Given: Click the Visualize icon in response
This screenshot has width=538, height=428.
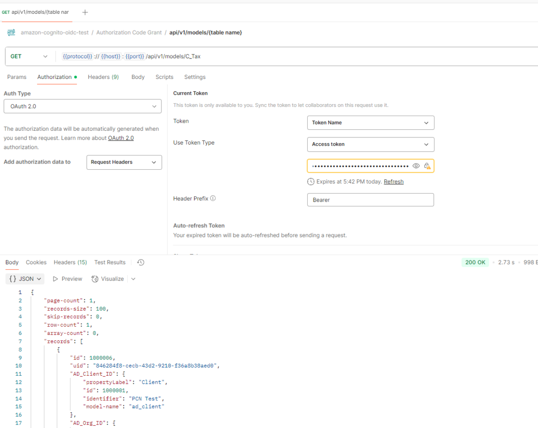Looking at the screenshot, I should tap(95, 279).
